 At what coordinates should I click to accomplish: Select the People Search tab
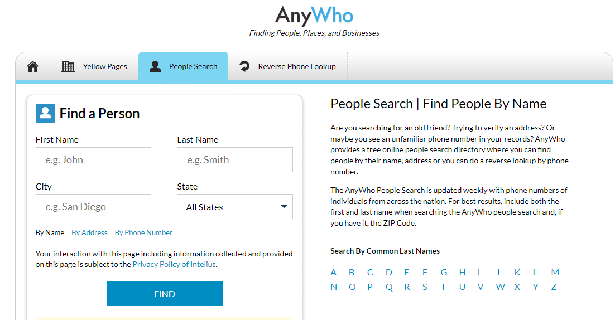pyautogui.click(x=183, y=66)
